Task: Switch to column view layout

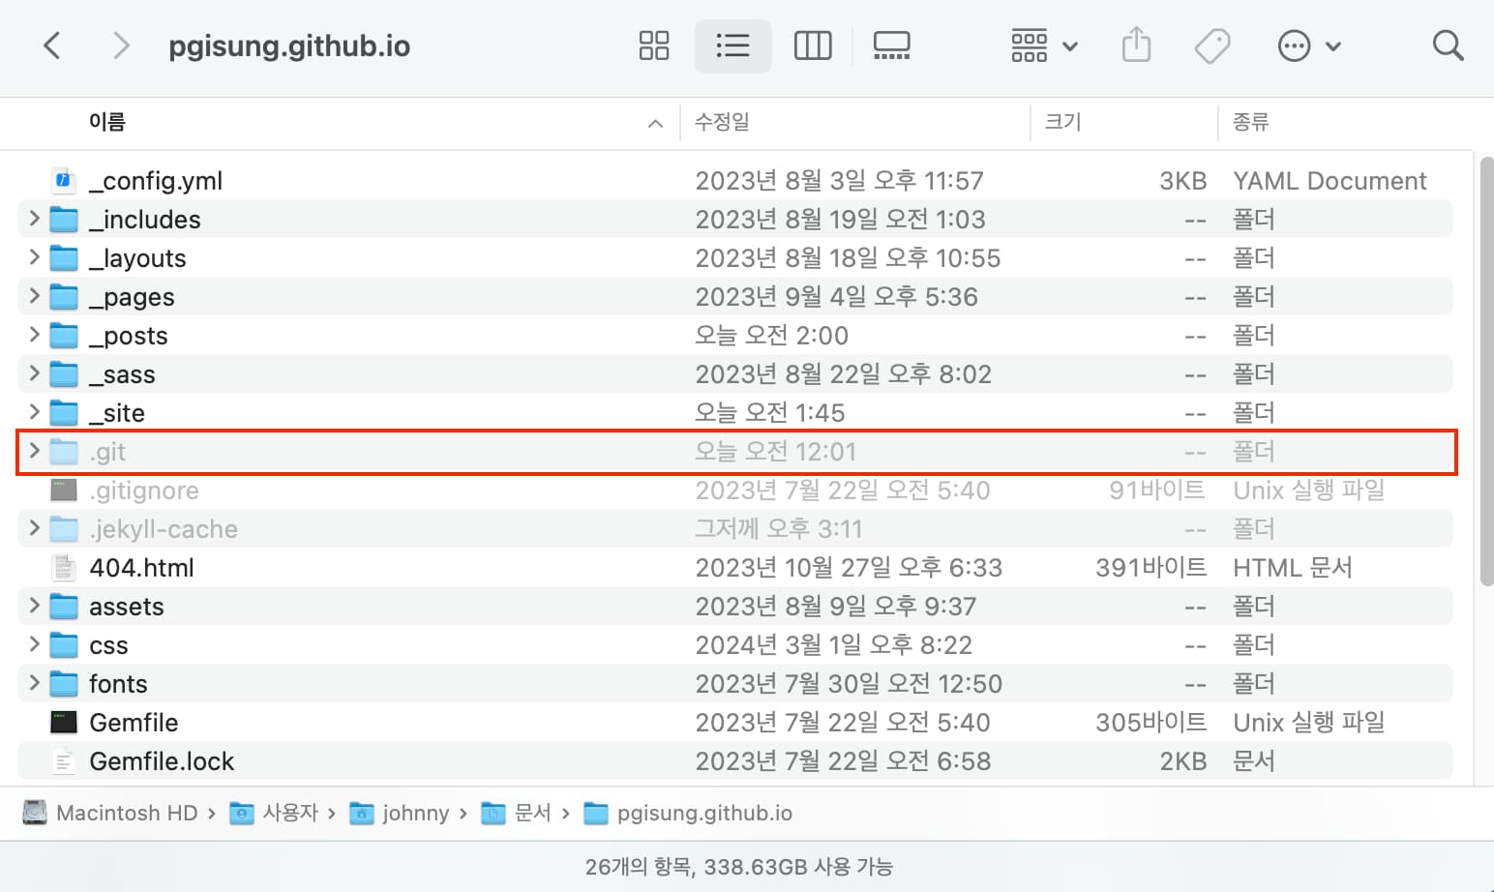Action: coord(812,45)
